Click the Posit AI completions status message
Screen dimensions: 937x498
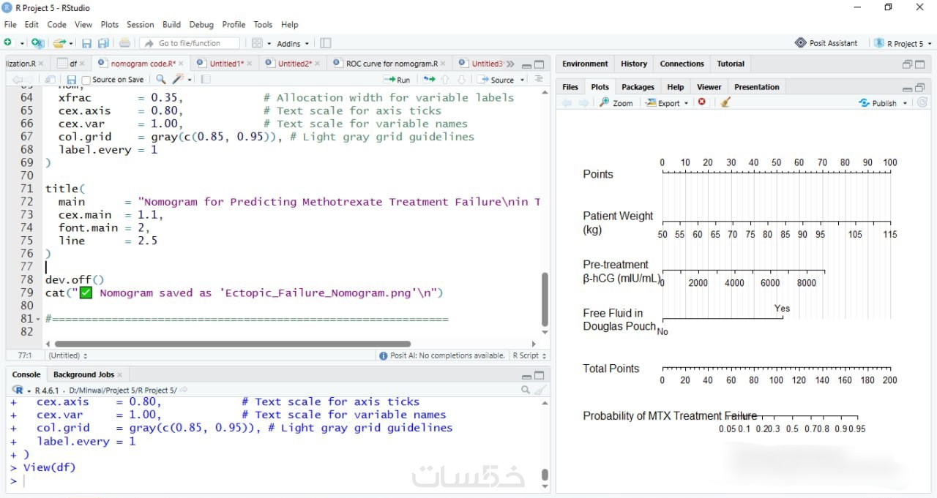pyautogui.click(x=442, y=355)
